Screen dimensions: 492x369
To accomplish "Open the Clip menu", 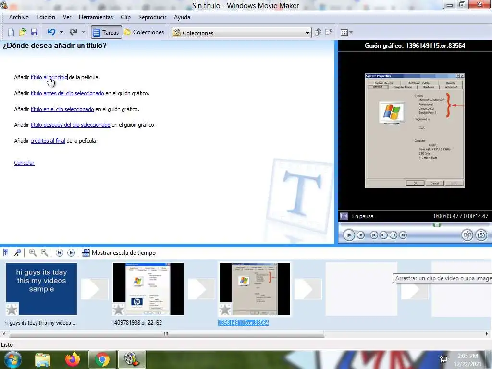I will tap(125, 17).
